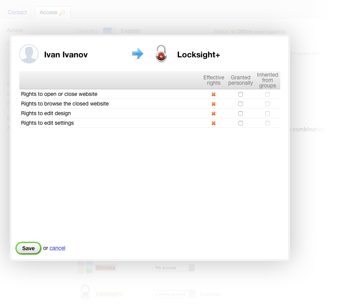Click the 'Inherited from groups' column header
342x308 pixels.
coord(268,80)
